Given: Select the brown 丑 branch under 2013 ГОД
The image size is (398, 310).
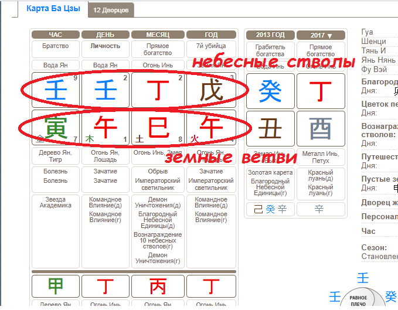Looking at the screenshot, I should click(x=270, y=127).
